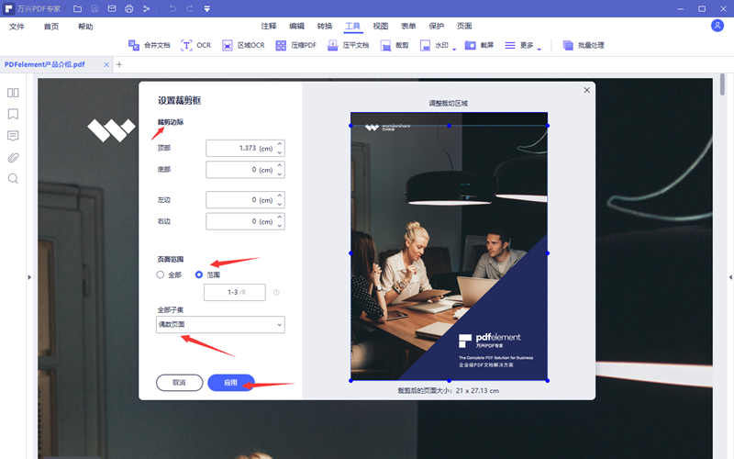
Task: Switch to the 注释 tab
Action: coord(269,27)
